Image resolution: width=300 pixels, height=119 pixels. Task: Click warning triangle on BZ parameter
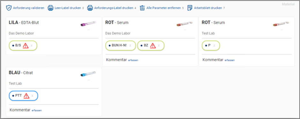153,46
